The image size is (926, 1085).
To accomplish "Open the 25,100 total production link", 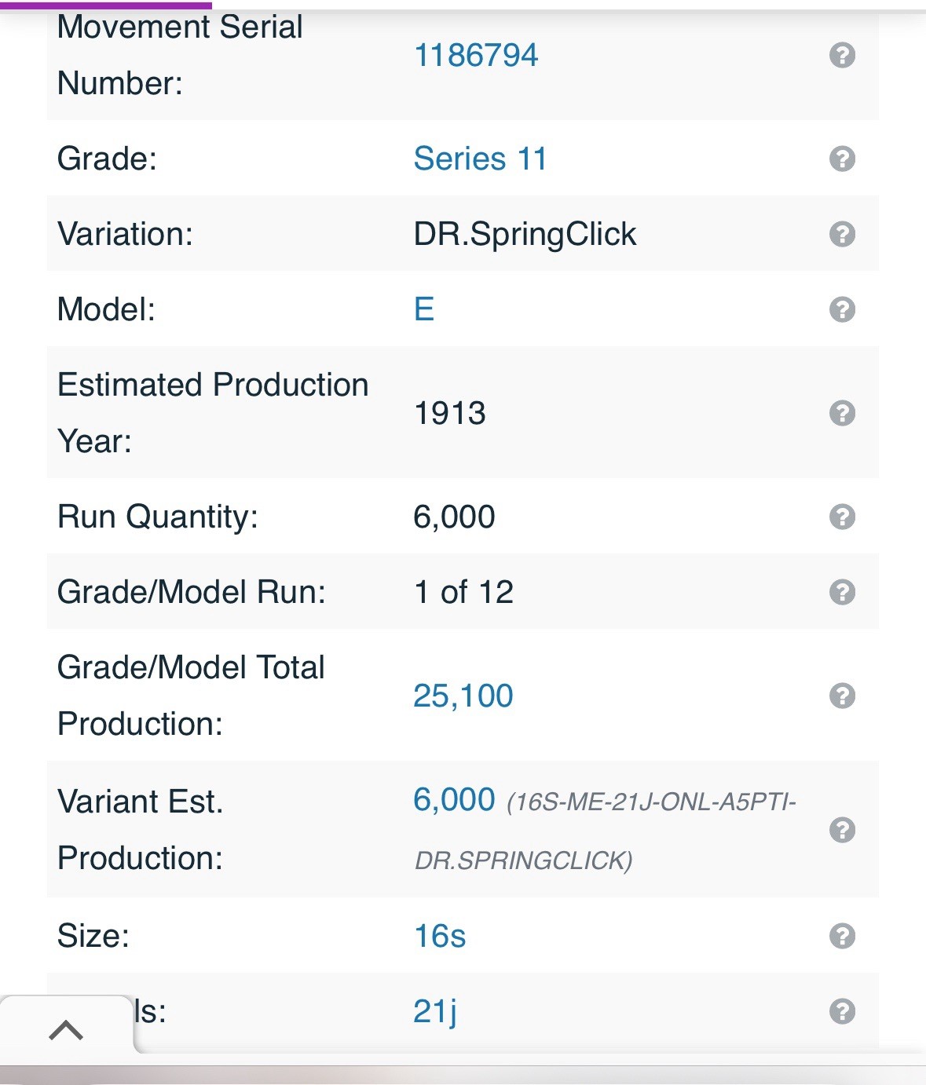I will (x=463, y=696).
